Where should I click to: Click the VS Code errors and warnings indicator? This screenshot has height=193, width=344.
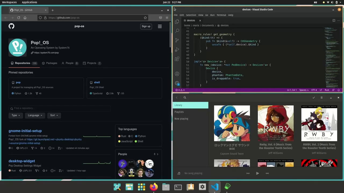point(180,90)
